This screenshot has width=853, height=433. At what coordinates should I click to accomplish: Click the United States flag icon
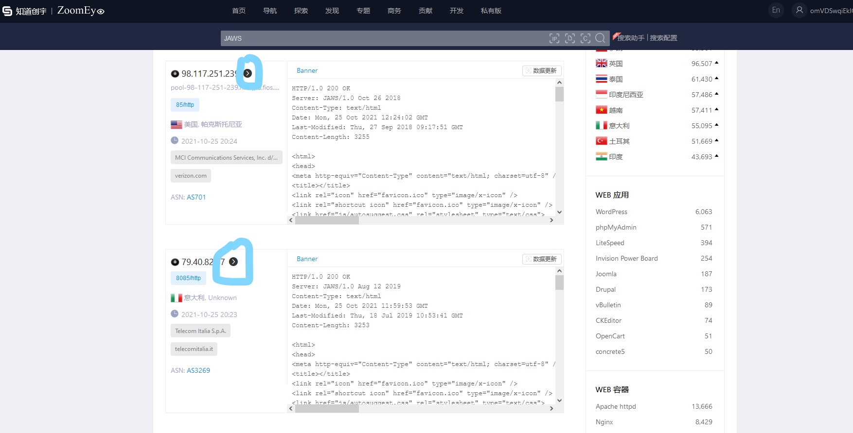coord(177,125)
